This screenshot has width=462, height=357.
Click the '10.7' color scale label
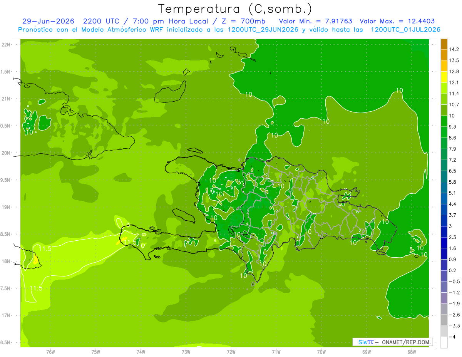click(454, 105)
